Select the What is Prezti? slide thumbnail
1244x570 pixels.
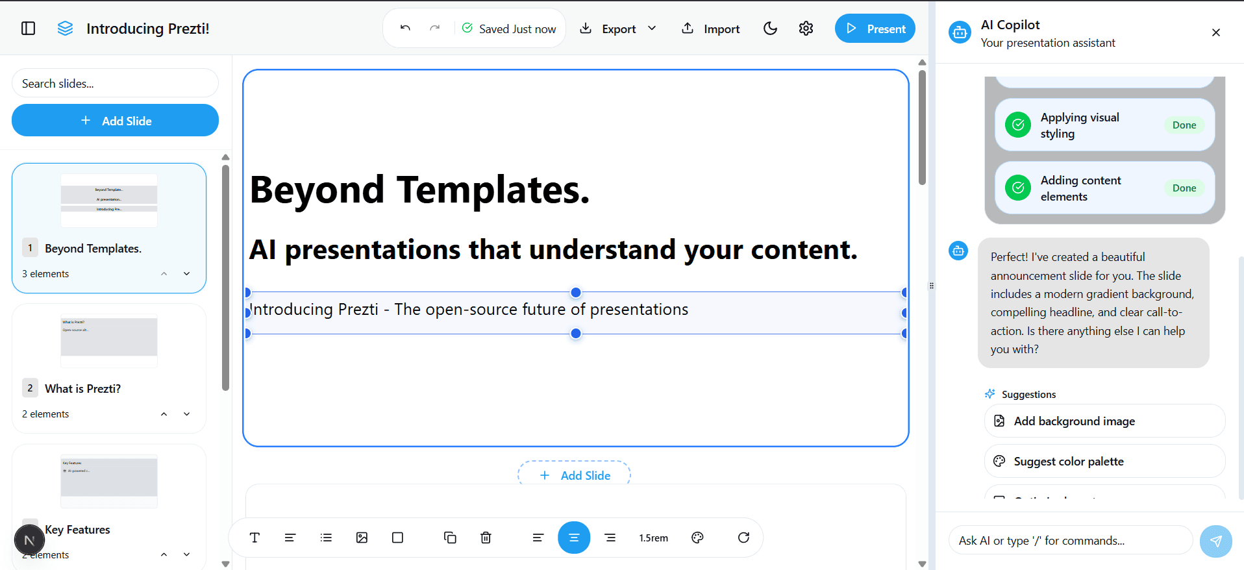point(109,341)
